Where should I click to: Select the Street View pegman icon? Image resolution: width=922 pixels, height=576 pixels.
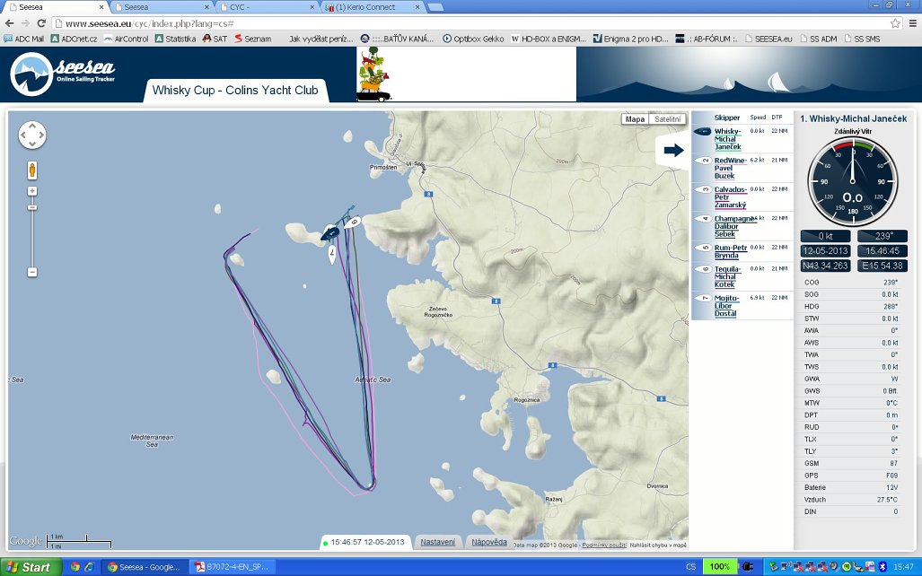click(x=32, y=170)
